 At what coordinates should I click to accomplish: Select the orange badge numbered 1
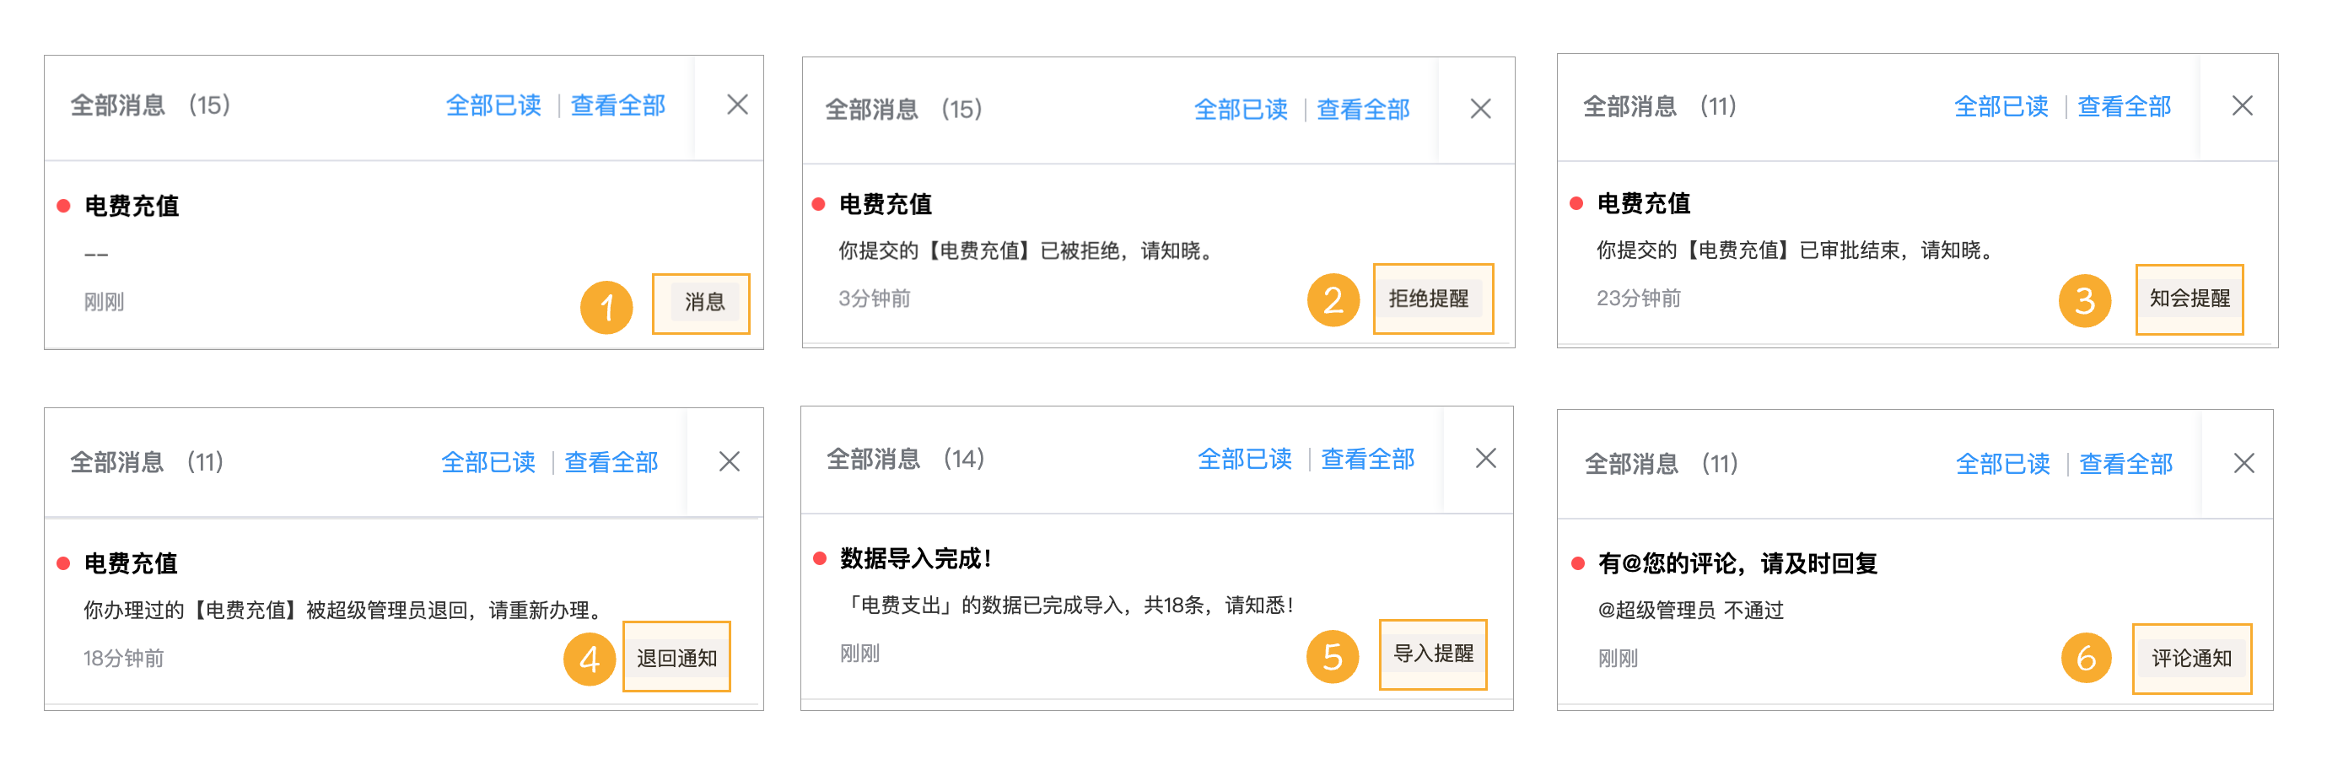pos(609,308)
